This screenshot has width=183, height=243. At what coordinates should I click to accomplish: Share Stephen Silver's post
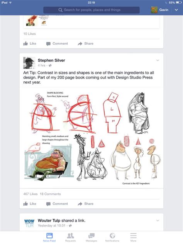[86, 204]
